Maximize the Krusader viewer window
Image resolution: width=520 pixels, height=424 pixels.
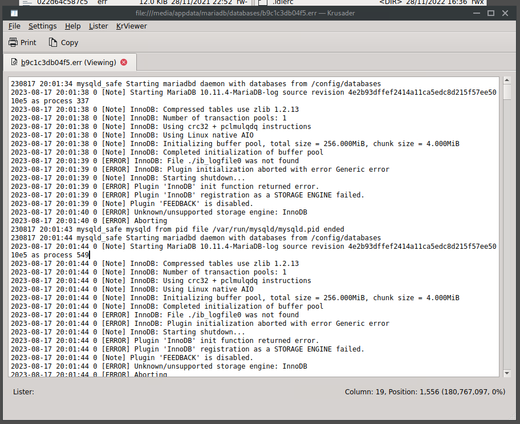[x=491, y=13]
